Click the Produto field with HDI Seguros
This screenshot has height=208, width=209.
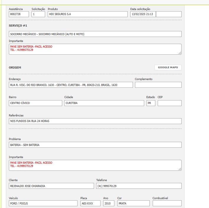click(x=88, y=14)
